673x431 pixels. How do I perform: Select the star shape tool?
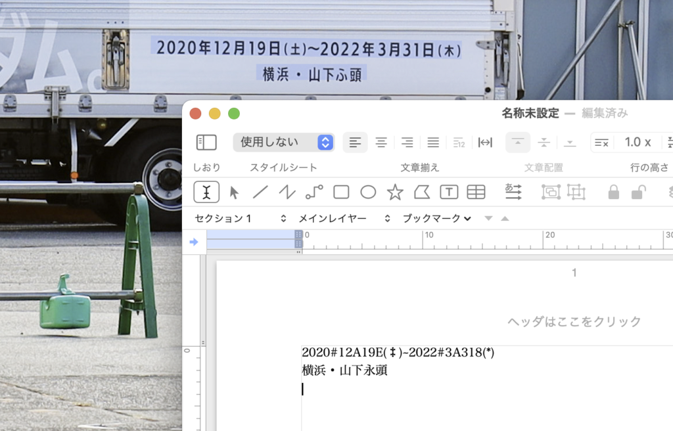(x=395, y=192)
